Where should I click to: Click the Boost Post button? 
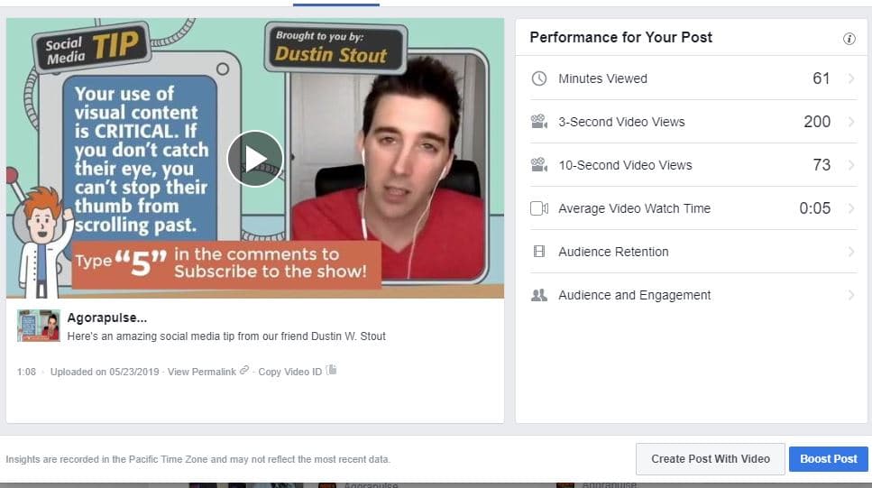[x=828, y=459]
